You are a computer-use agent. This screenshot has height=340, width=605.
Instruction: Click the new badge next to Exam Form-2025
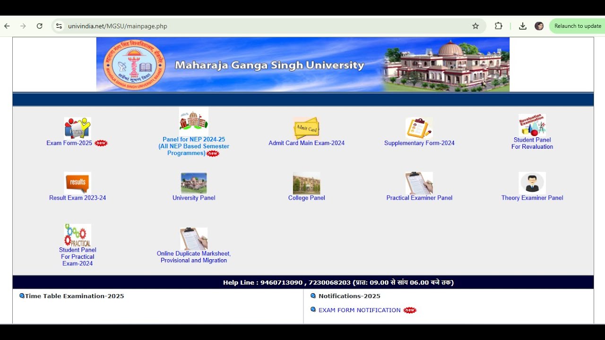coord(101,143)
